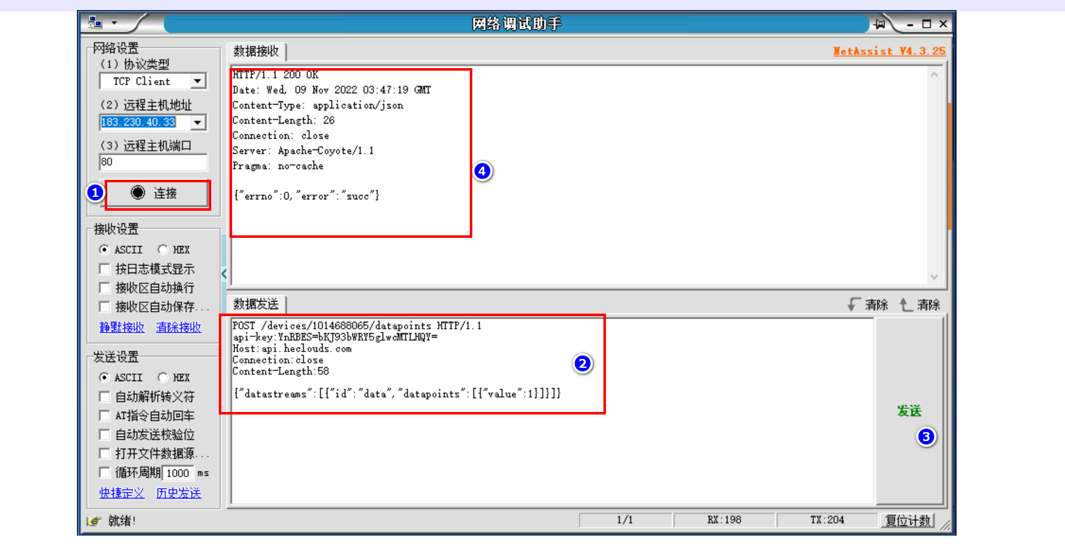Screen dimensions: 1065x547
Task: Click the remote host port field
Action: (x=153, y=162)
